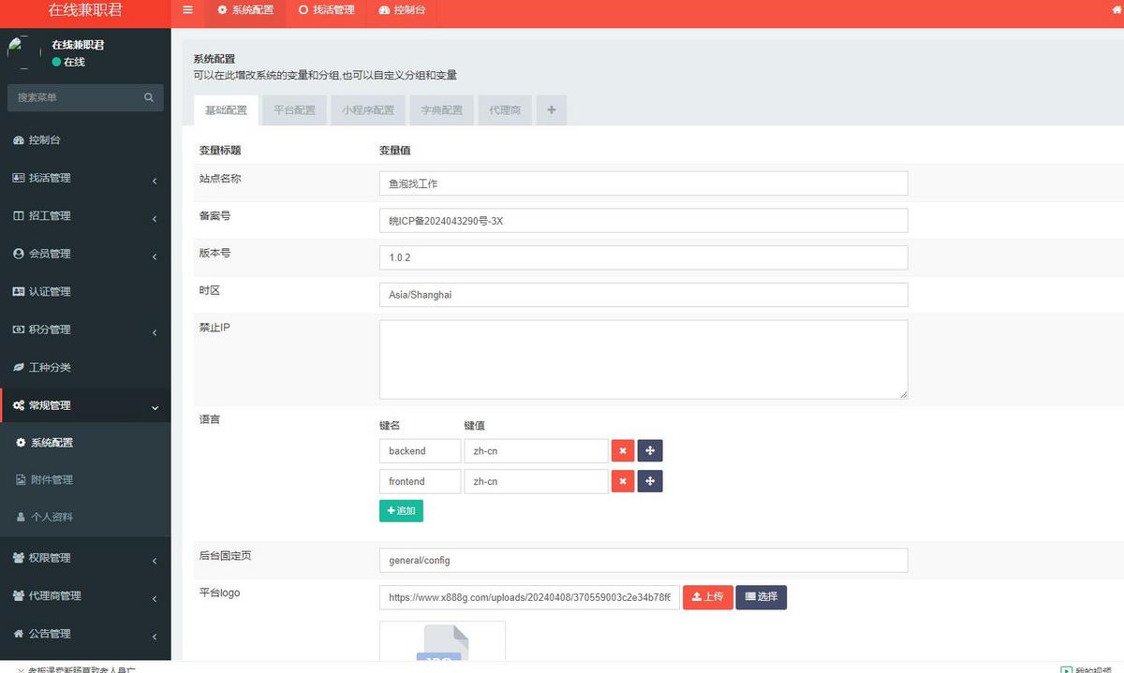Screen dimensions: 1124x673
Task: Click the hamburger menu toggle icon
Action: pos(187,10)
